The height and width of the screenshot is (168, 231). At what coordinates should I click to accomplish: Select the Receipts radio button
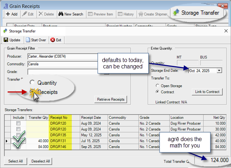(32, 91)
